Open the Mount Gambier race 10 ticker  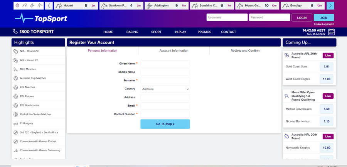coord(257,6)
